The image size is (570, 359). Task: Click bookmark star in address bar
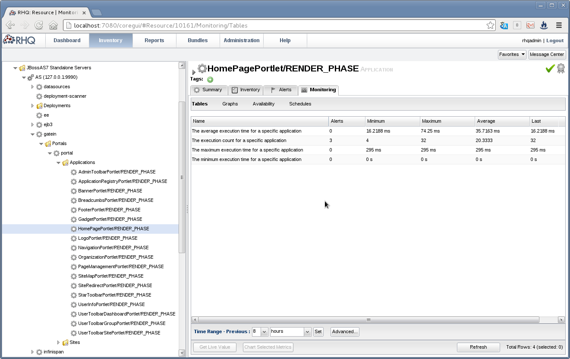pos(490,25)
